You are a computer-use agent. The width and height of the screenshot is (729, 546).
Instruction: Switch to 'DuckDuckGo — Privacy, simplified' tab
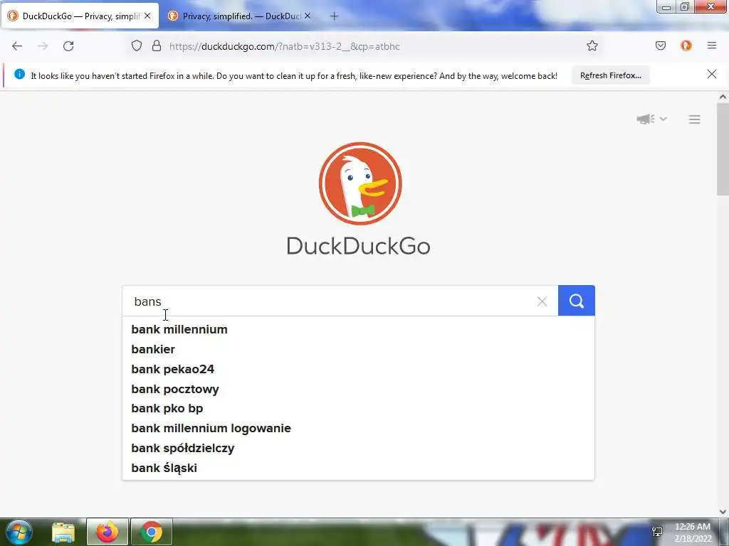point(80,16)
